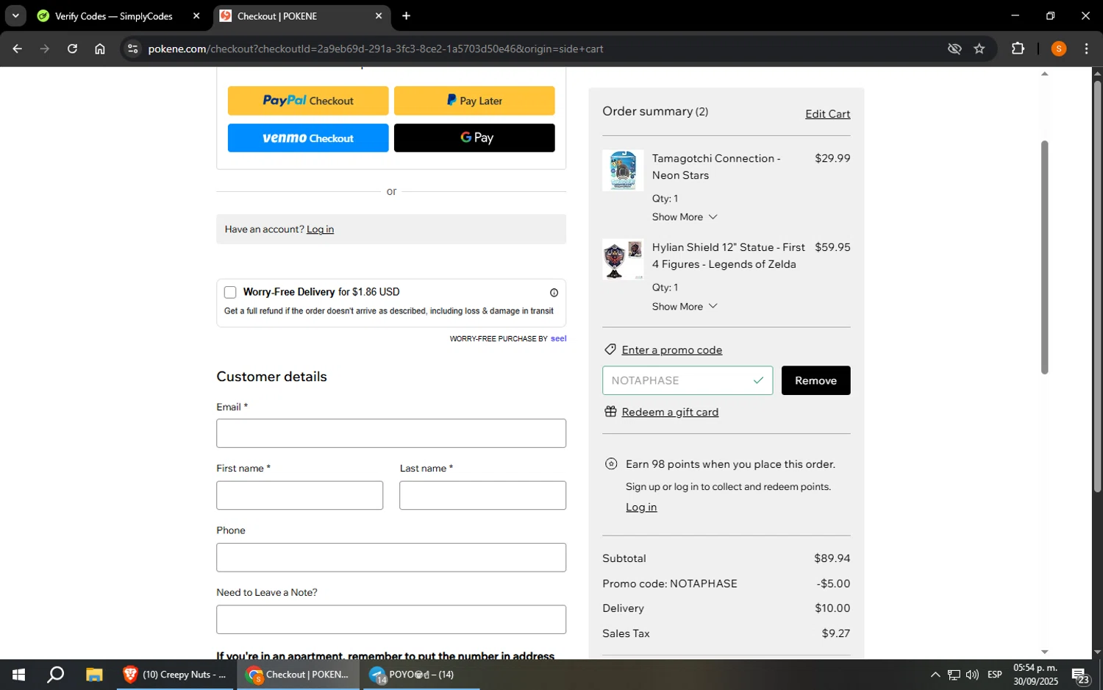Choose the PayPal Pay Later button
The height and width of the screenshot is (690, 1103).
tap(474, 101)
